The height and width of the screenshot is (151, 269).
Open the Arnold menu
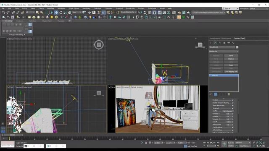pyautogui.click(x=162, y=8)
